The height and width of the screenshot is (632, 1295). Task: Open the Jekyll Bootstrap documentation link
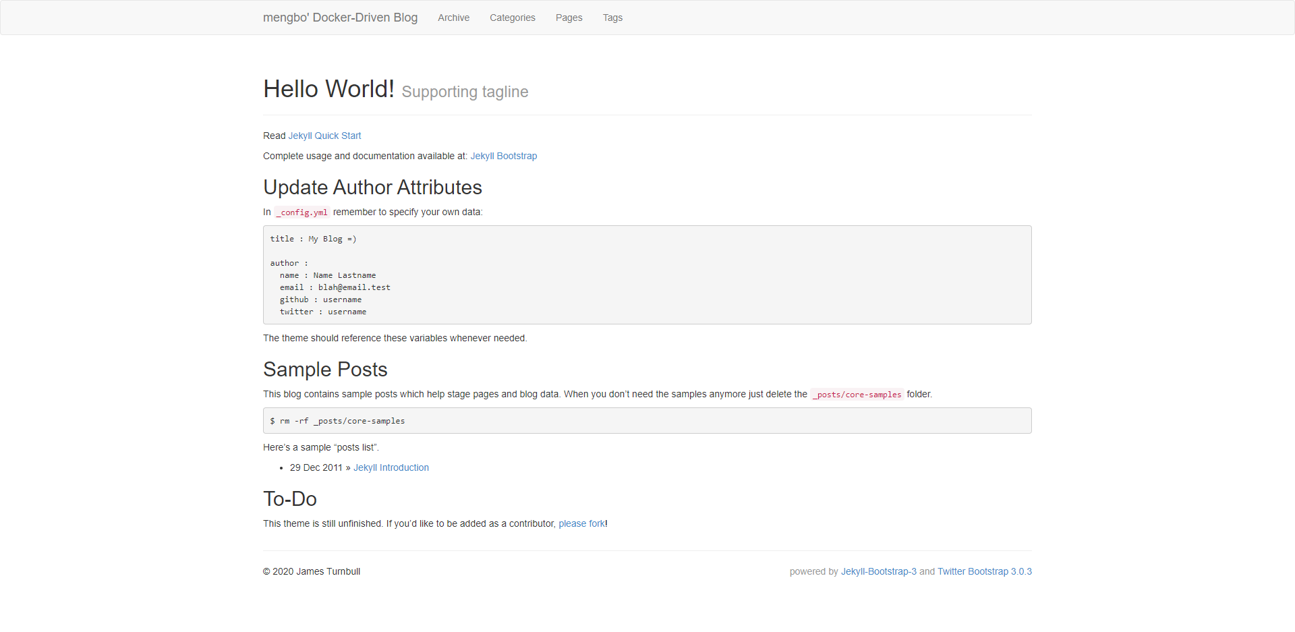504,156
